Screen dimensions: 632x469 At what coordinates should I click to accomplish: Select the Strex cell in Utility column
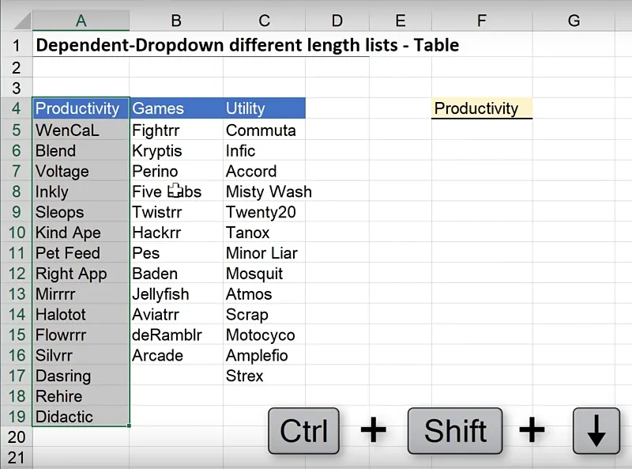tap(264, 376)
